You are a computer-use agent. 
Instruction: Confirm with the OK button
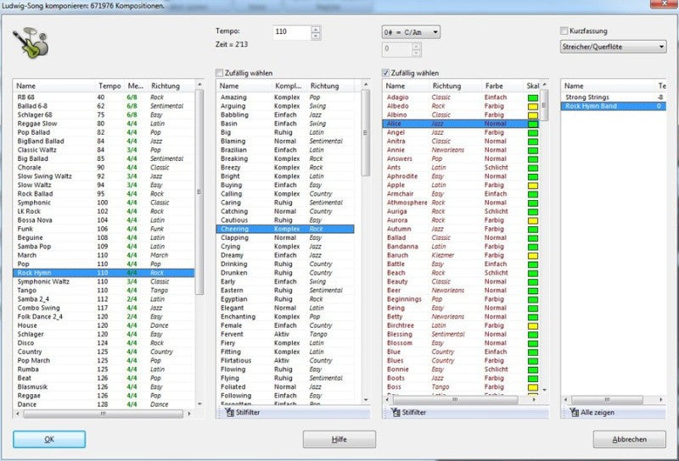coord(49,439)
